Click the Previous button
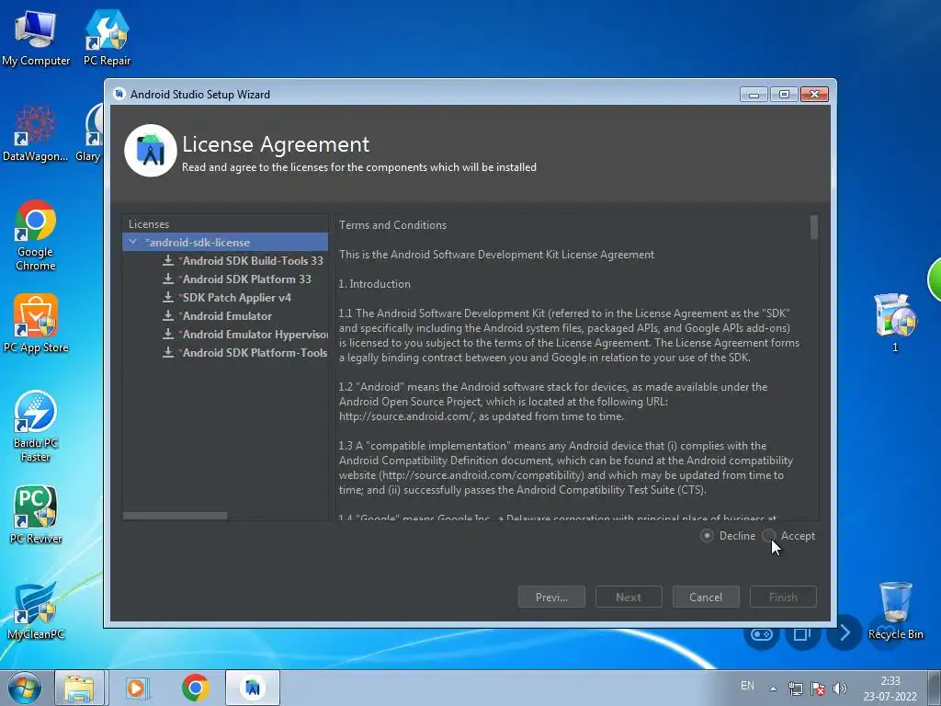Screen dimensions: 941x706 551,597
